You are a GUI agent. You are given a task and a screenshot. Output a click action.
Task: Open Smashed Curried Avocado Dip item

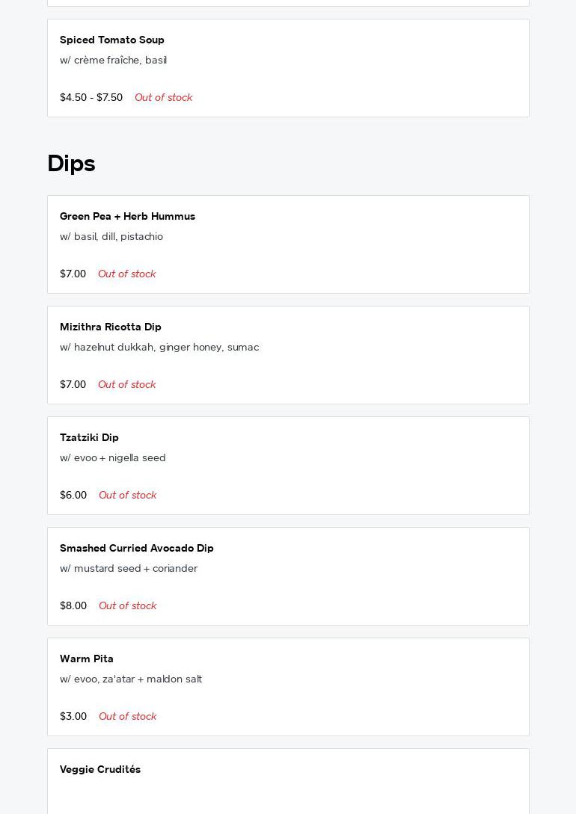137,548
